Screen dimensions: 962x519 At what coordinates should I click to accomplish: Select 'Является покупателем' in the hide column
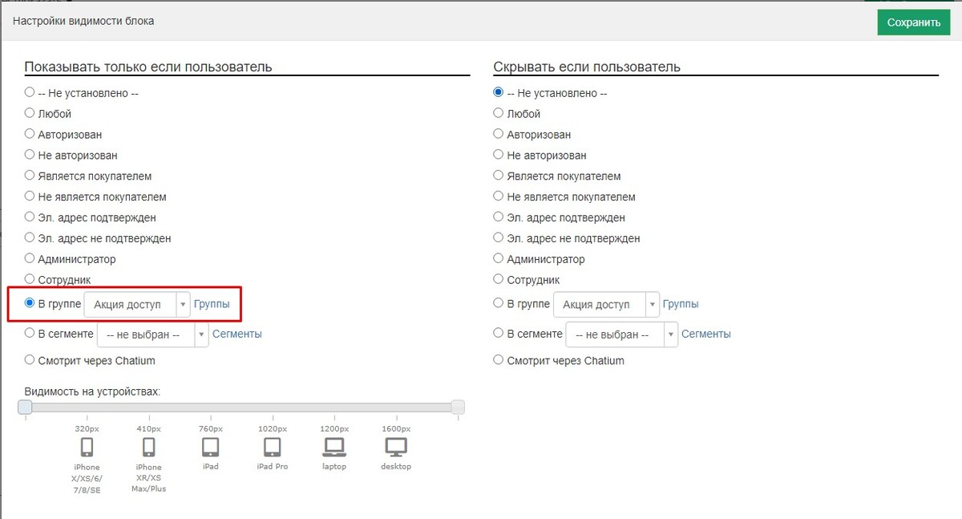click(499, 176)
